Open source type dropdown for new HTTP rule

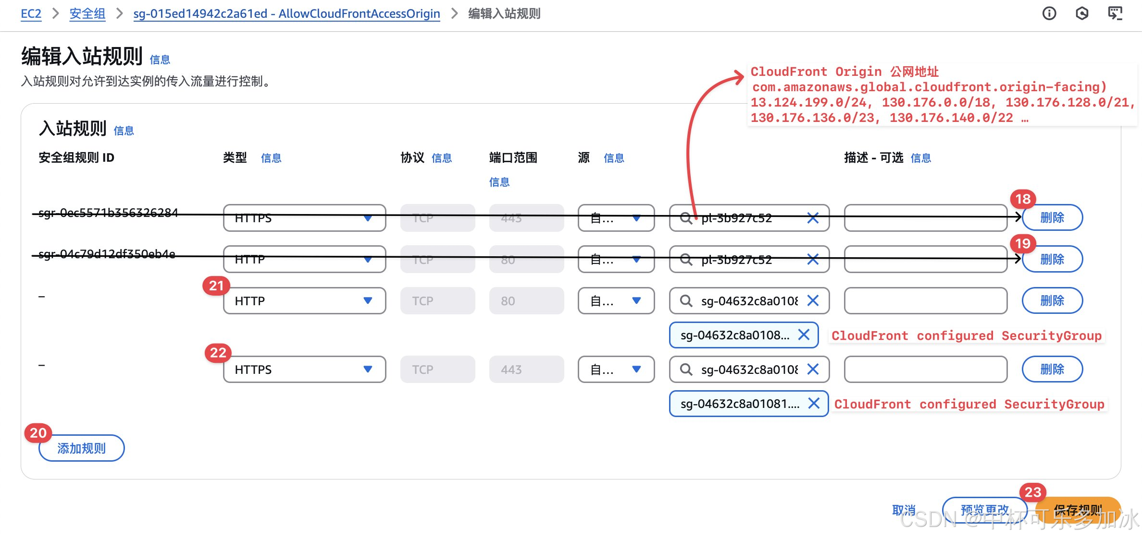(x=616, y=301)
